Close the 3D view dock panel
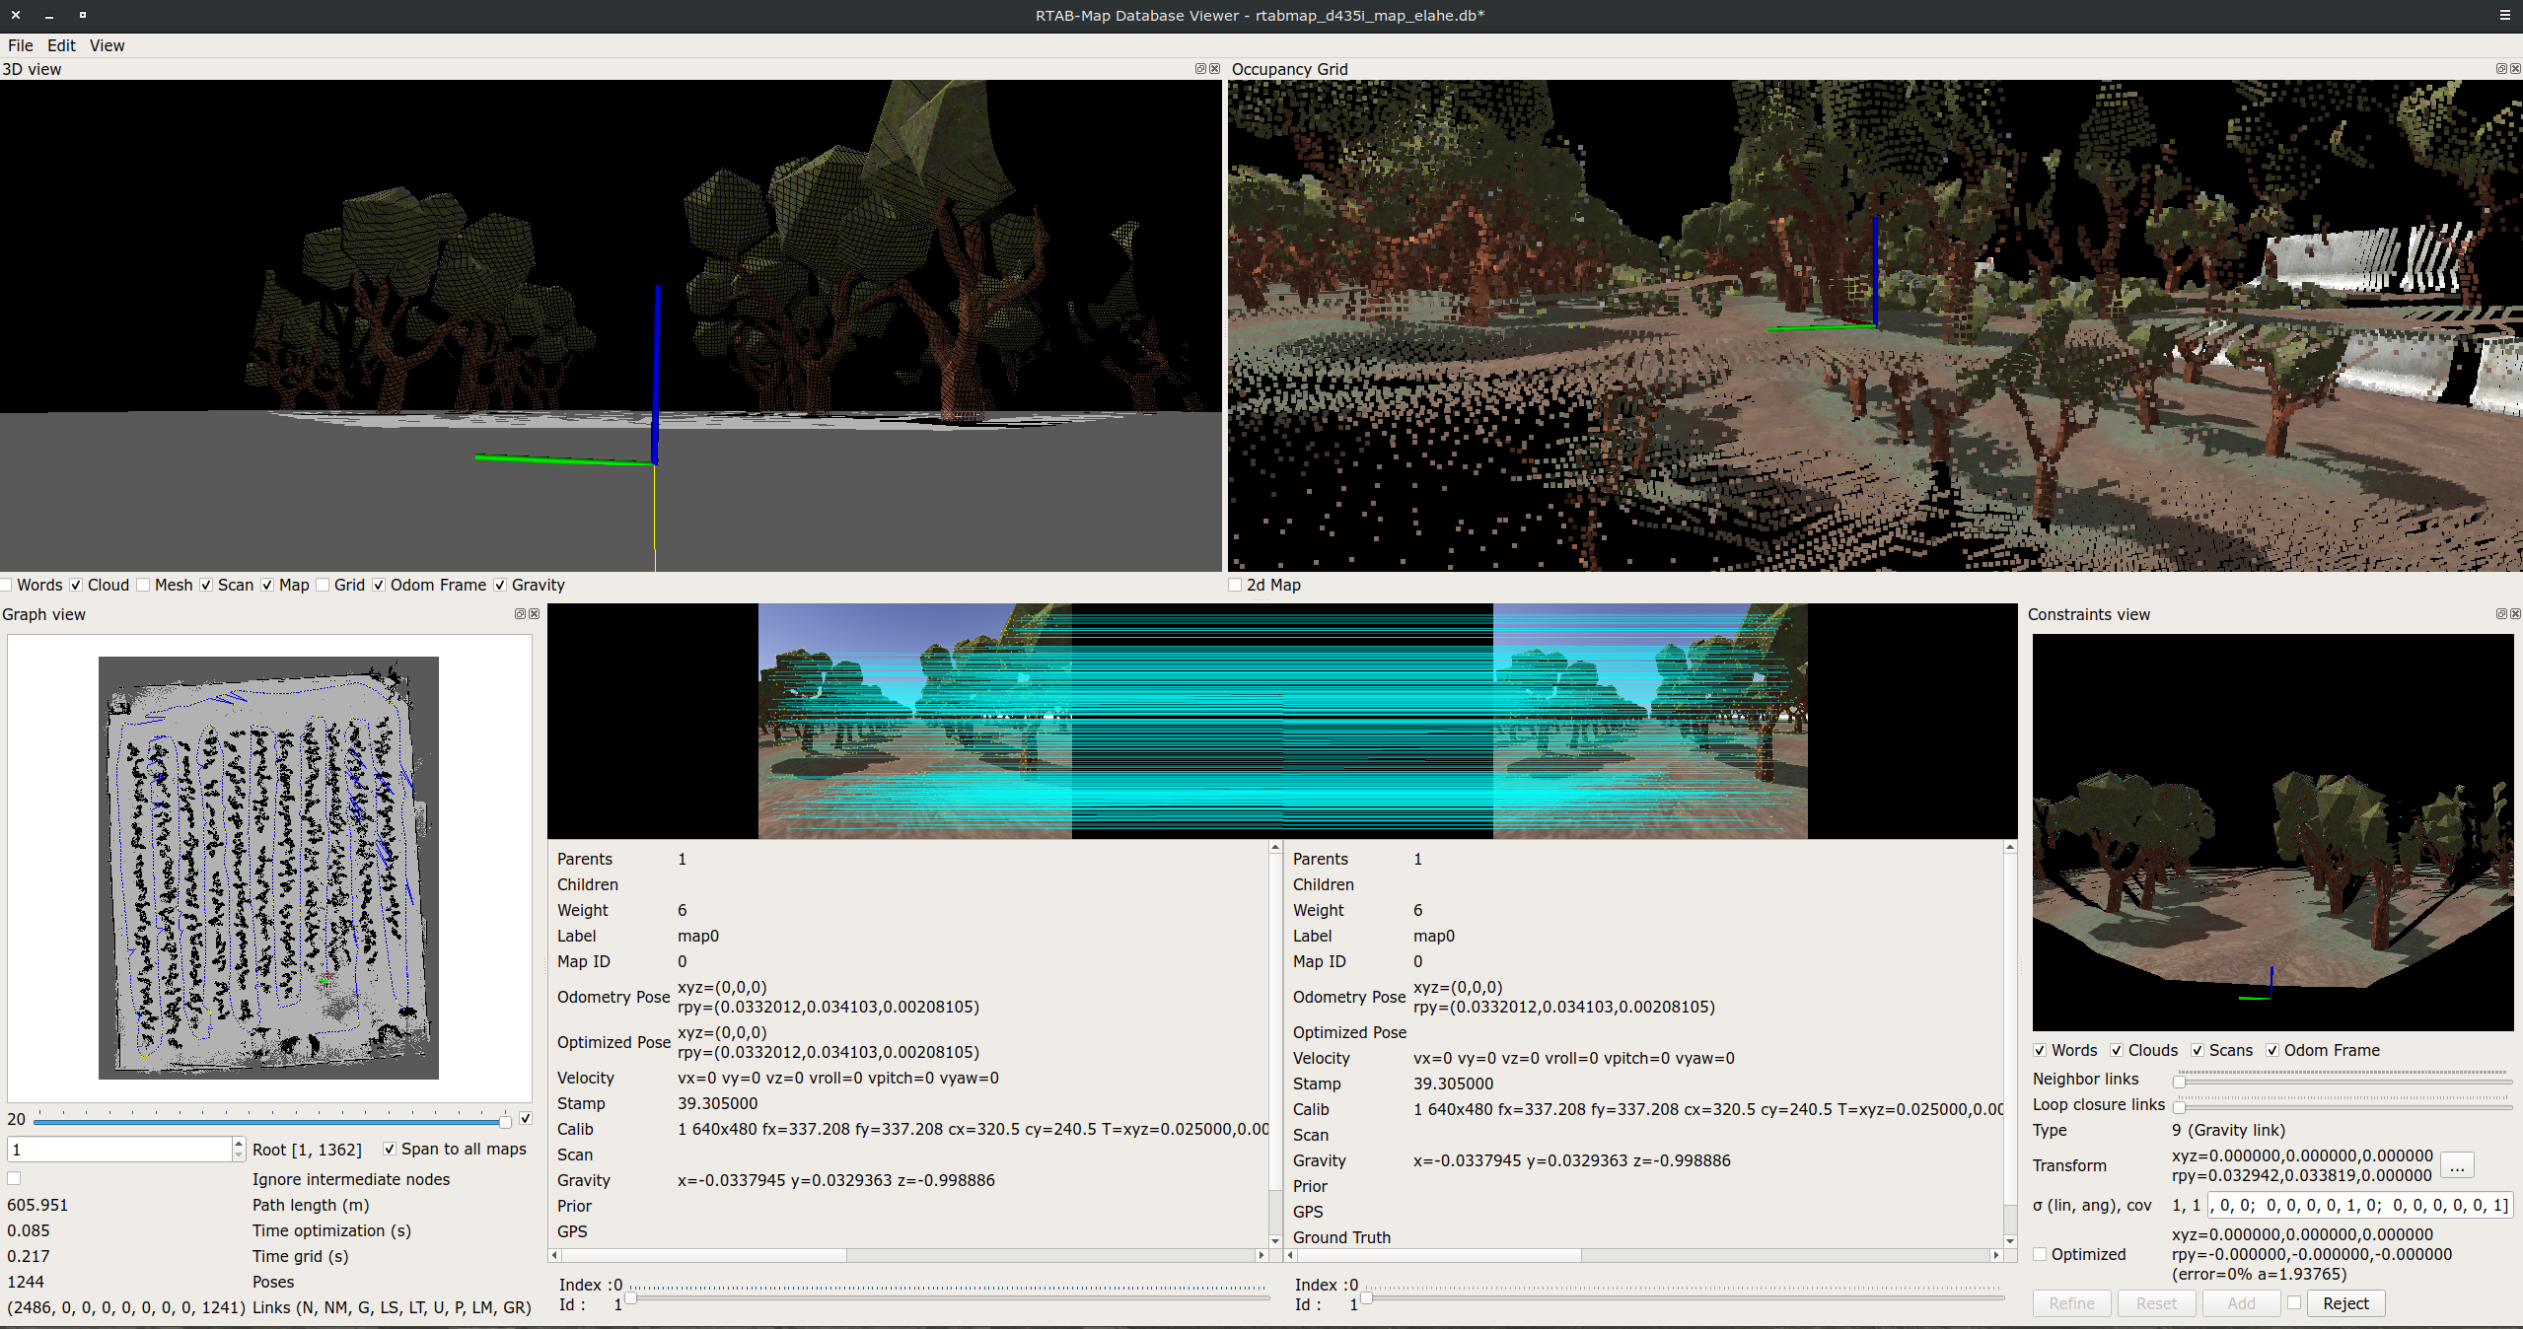This screenshot has height=1329, width=2523. click(1214, 69)
